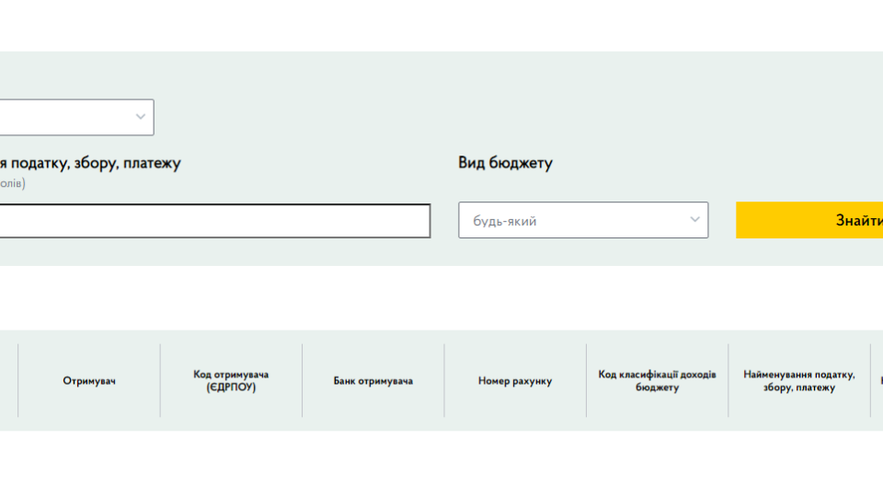
Task: Click the narrow empty header cell left of Отримувач
Action: pyautogui.click(x=9, y=381)
